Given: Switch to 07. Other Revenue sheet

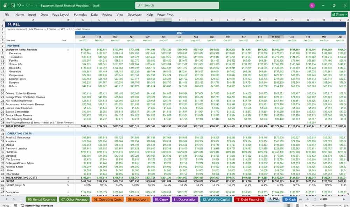Looking at the screenshot, I should pyautogui.click(x=74, y=199).
